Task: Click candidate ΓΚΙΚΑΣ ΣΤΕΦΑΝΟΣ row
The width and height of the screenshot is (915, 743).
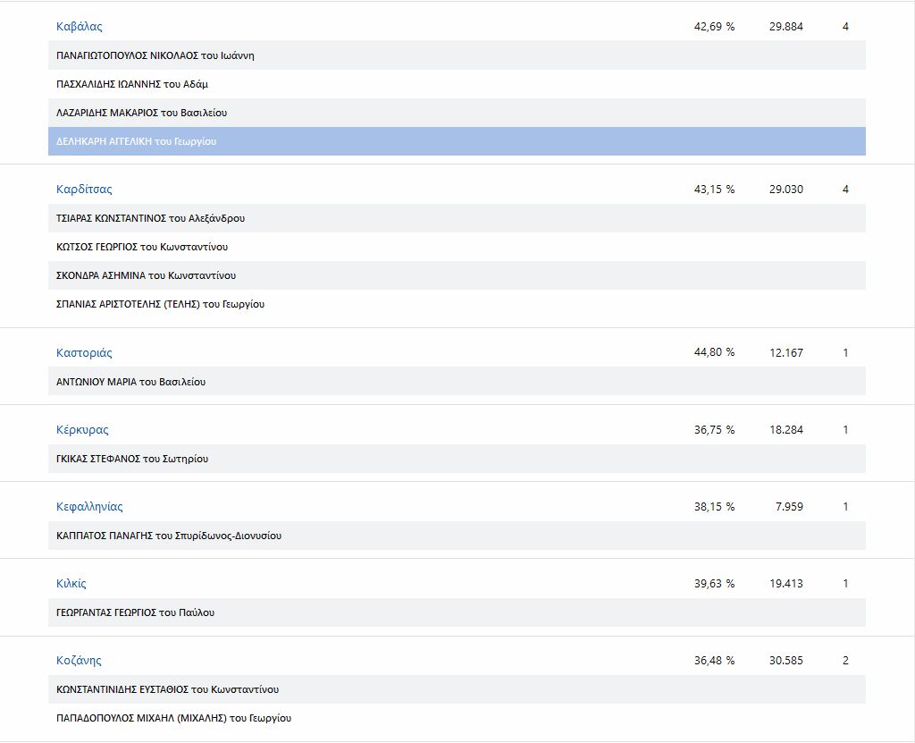Action: point(132,459)
